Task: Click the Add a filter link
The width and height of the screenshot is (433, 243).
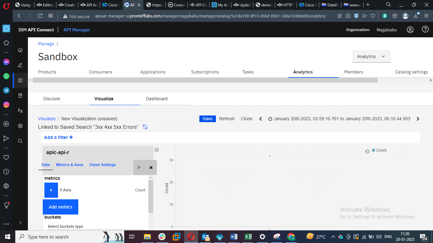Action: 58,137
